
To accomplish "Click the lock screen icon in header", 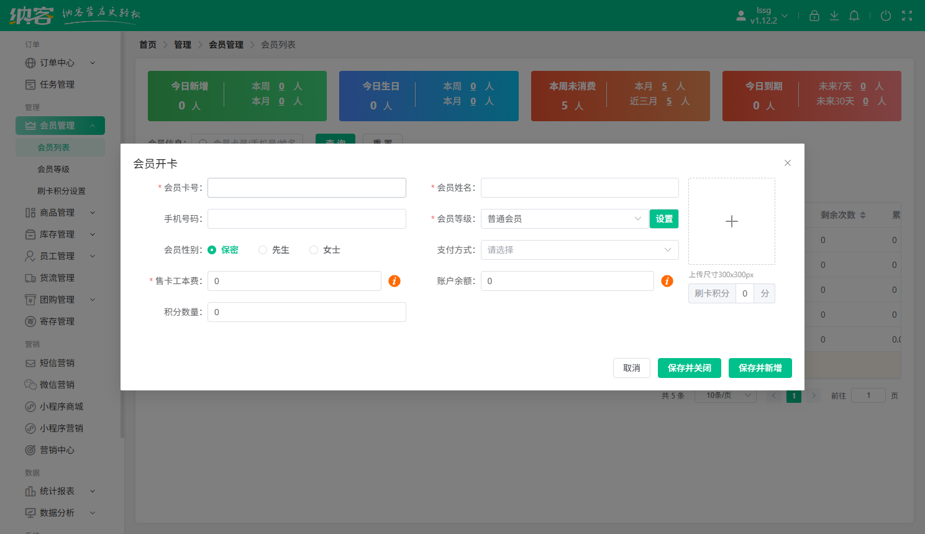I will 814,16.
